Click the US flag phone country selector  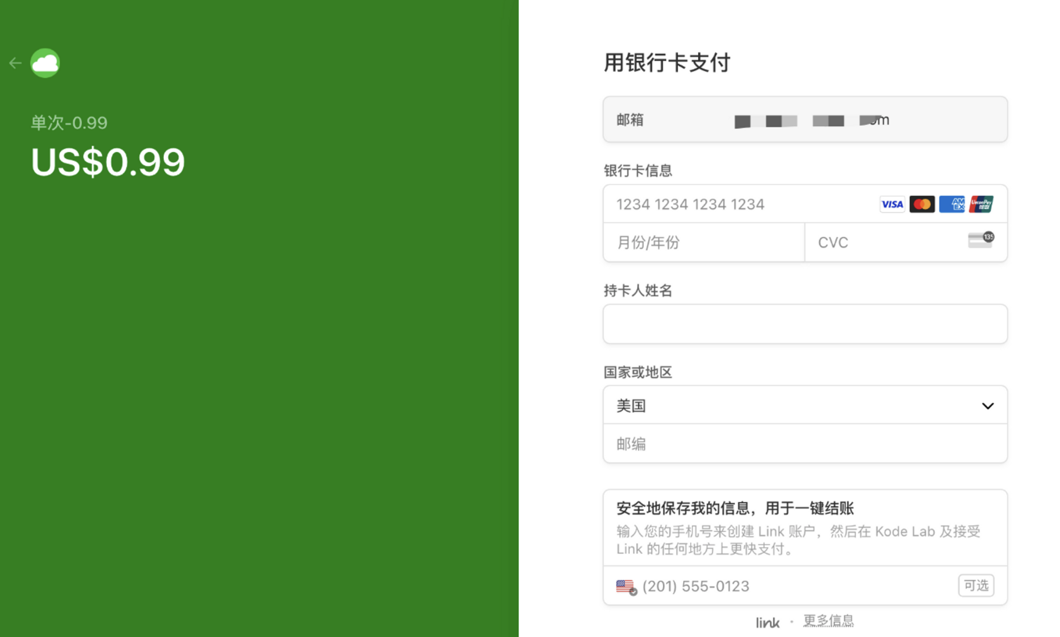[x=626, y=586]
